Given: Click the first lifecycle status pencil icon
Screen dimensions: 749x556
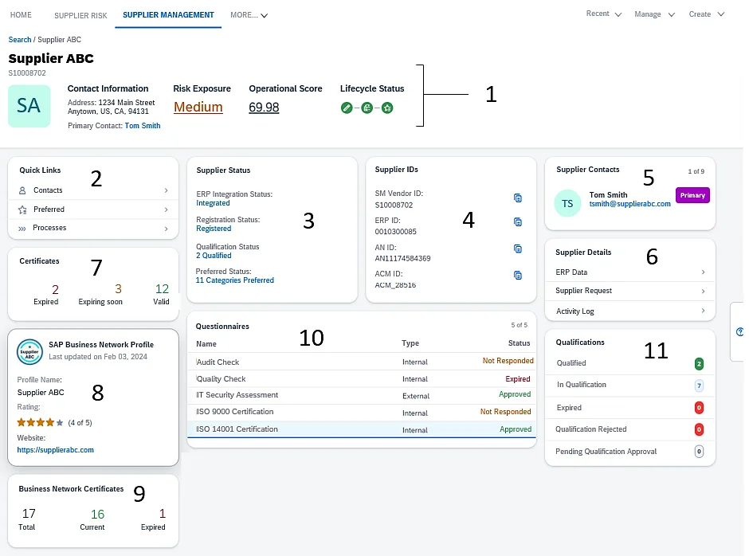Looking at the screenshot, I should 347,108.
